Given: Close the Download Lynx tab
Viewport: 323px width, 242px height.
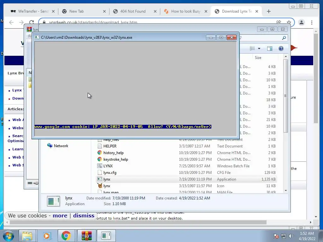Looking at the screenshot, I should click(x=257, y=11).
